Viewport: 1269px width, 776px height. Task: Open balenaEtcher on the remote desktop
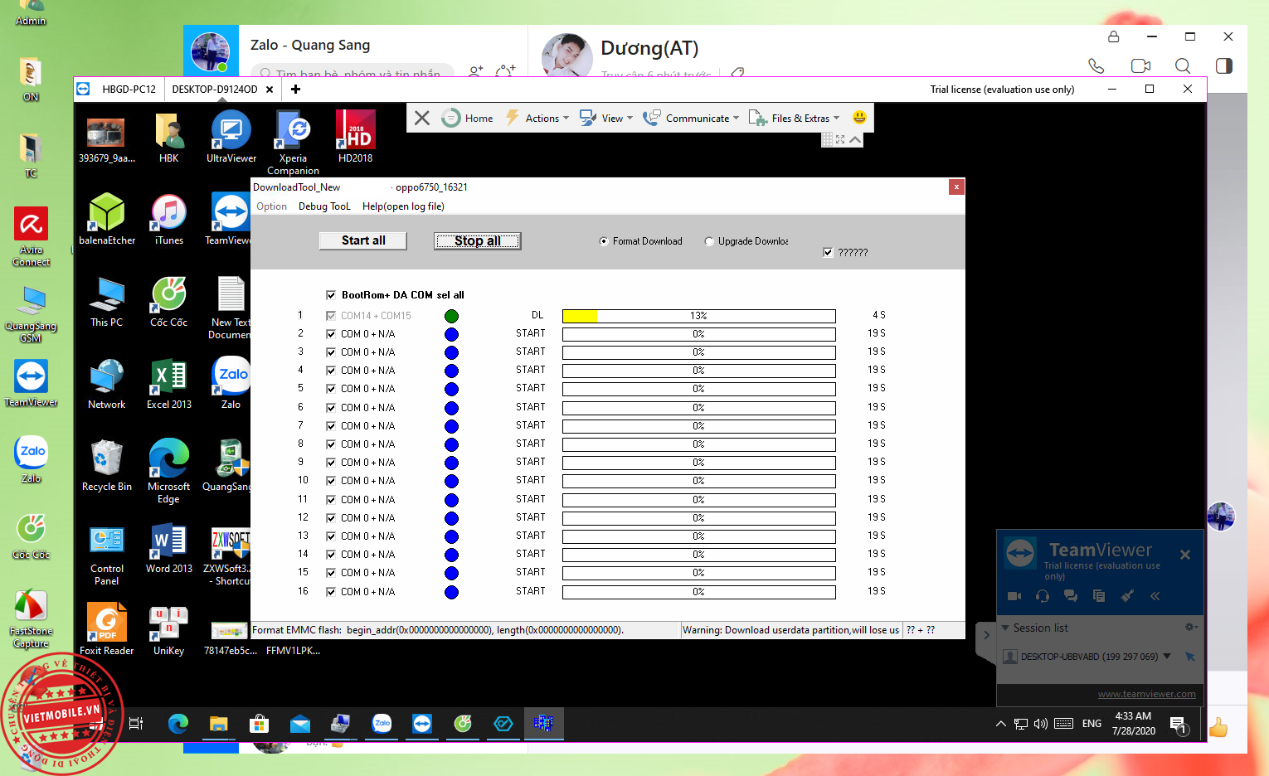[107, 219]
